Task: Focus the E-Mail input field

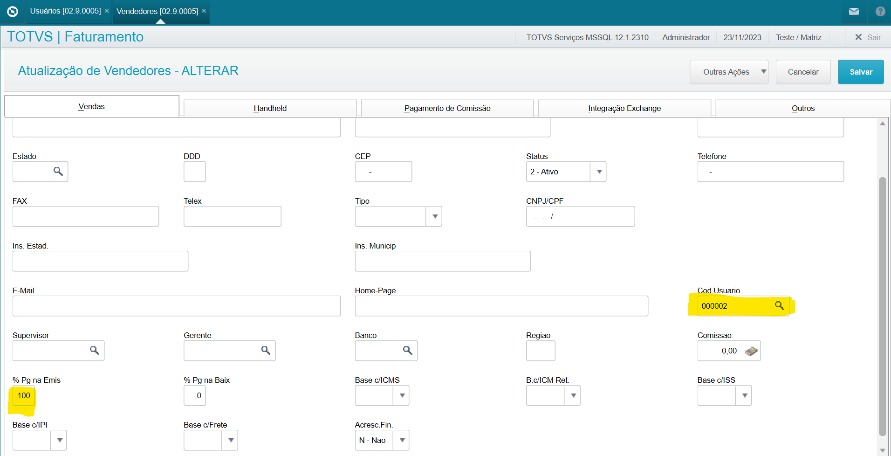Action: (x=177, y=306)
